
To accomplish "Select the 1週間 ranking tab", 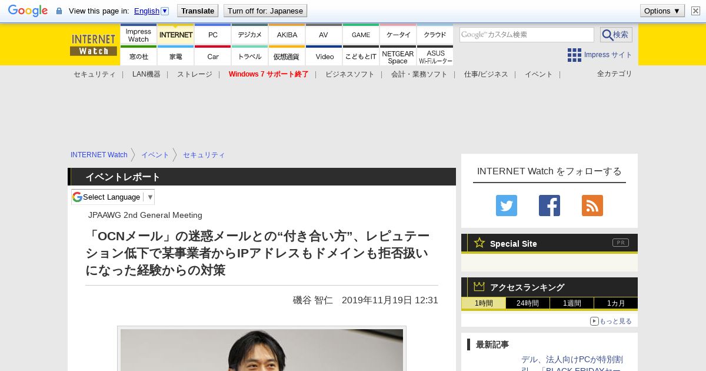I will click(x=572, y=303).
